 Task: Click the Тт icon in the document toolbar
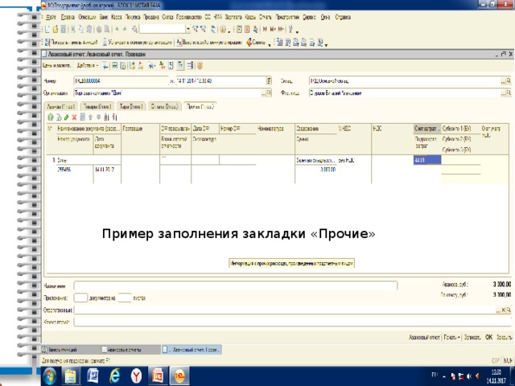[180, 66]
